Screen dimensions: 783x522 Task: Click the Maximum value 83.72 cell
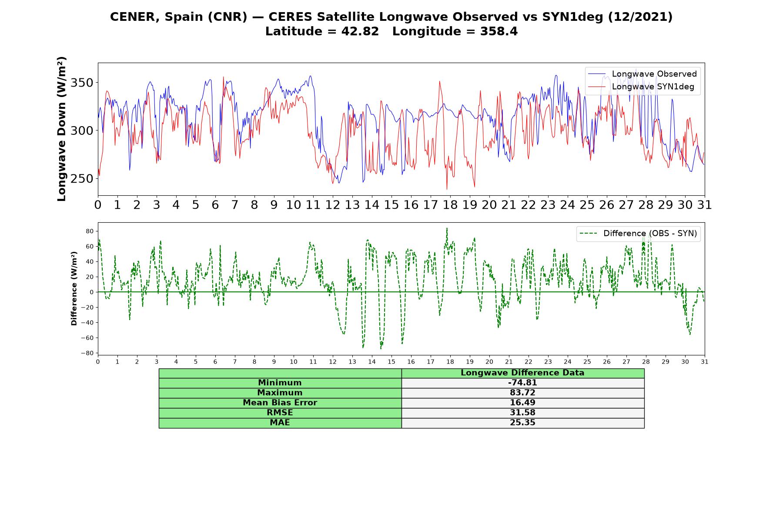(x=522, y=393)
